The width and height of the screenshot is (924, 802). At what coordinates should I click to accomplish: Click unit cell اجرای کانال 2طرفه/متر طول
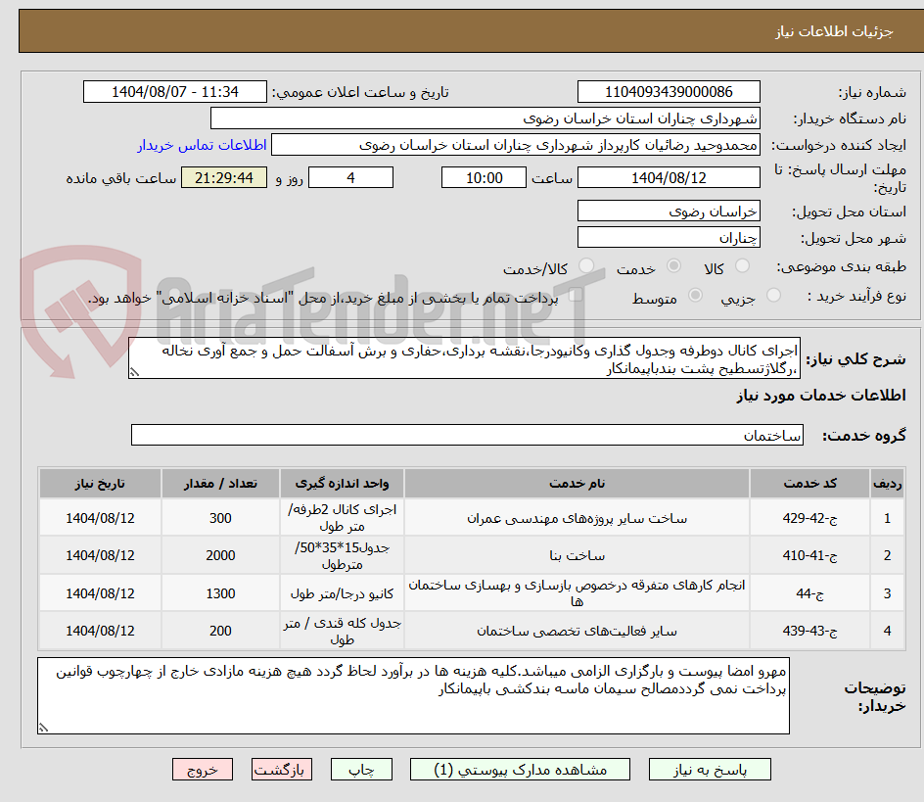(x=342, y=518)
